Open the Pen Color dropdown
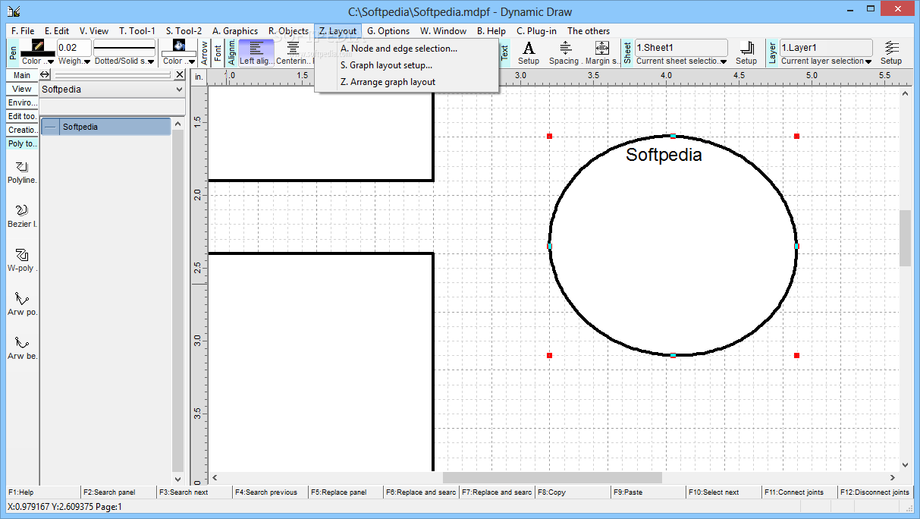This screenshot has height=519, width=920. [37, 61]
